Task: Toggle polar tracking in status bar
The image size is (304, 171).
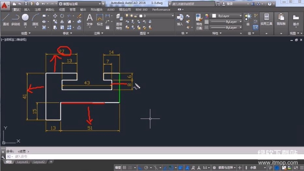Action: [146, 168]
